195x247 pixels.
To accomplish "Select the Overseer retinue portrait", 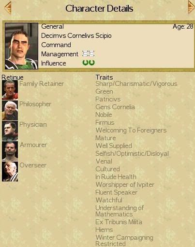I will click(10, 171).
